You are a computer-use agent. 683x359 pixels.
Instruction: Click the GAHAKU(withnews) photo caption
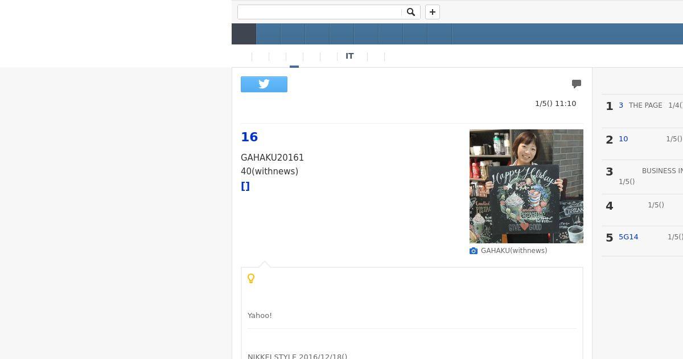click(x=514, y=251)
